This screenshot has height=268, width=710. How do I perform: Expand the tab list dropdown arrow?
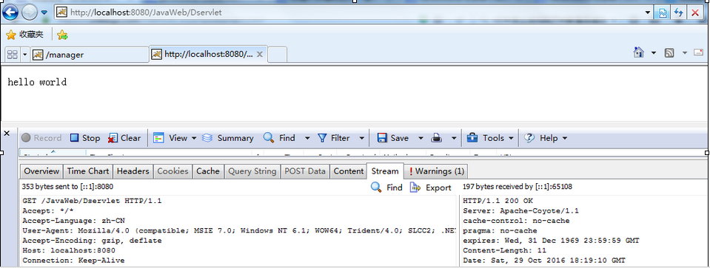pos(24,55)
